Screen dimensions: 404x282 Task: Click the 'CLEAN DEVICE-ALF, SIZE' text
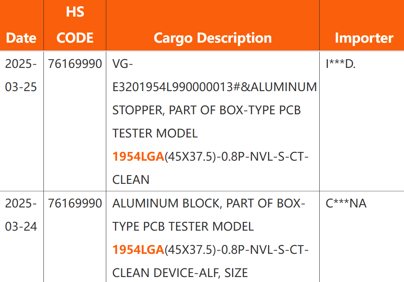(180, 273)
